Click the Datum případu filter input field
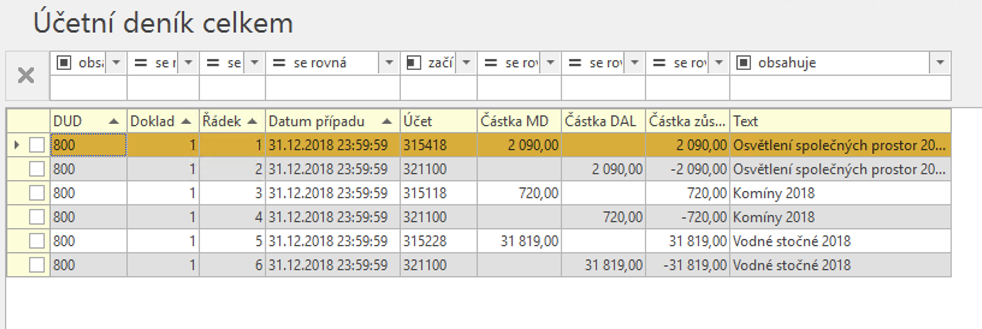 pyautogui.click(x=332, y=89)
